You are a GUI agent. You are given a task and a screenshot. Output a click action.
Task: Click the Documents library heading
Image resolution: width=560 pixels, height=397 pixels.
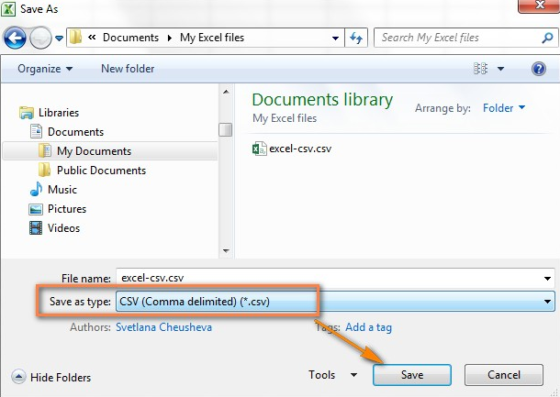click(x=322, y=100)
